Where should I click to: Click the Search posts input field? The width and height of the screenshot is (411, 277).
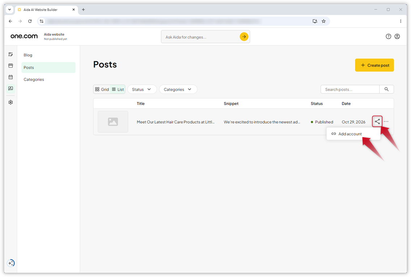click(x=350, y=89)
